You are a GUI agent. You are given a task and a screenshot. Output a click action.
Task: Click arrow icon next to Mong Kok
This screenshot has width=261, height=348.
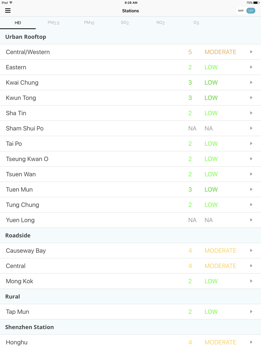(251, 281)
